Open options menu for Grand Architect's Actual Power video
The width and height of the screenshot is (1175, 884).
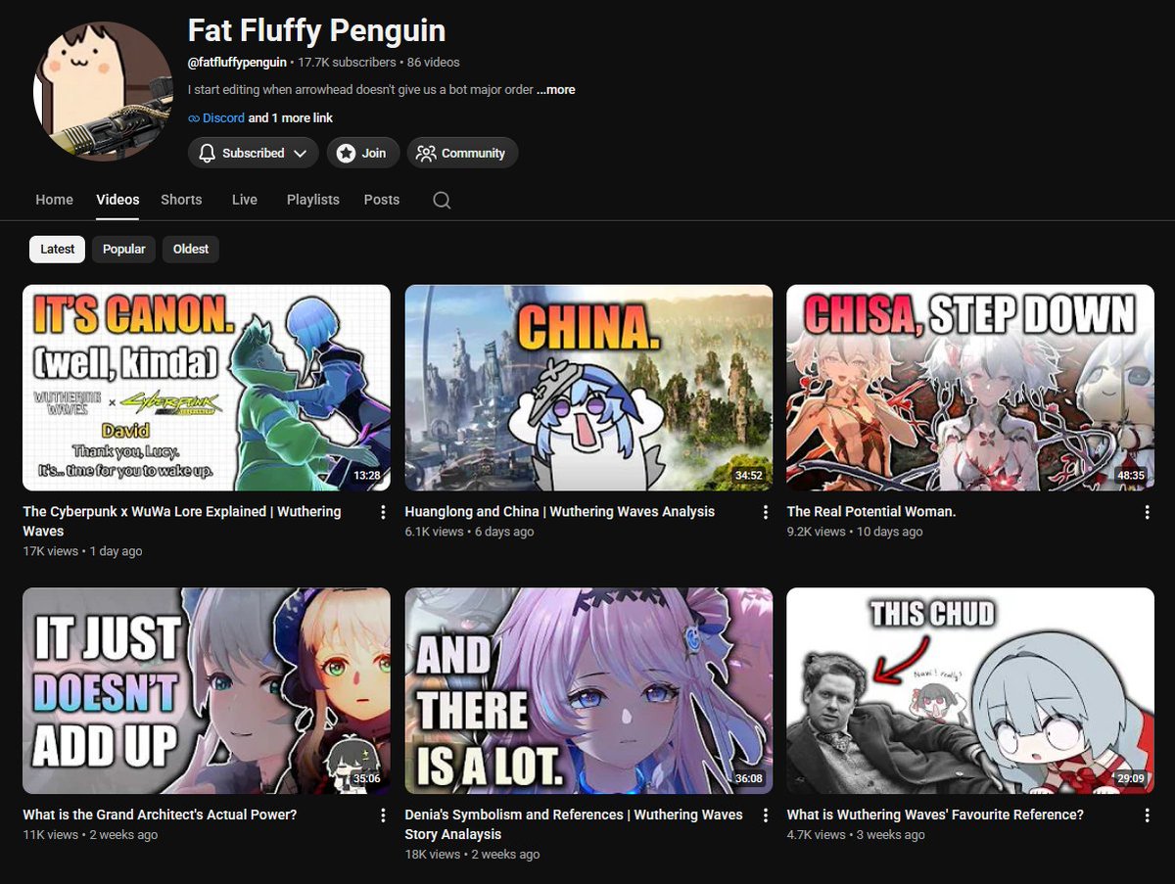click(383, 815)
